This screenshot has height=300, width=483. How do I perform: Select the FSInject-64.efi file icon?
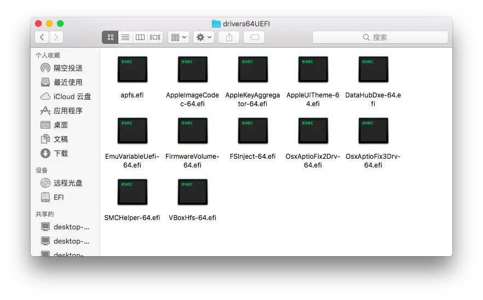pyautogui.click(x=253, y=131)
